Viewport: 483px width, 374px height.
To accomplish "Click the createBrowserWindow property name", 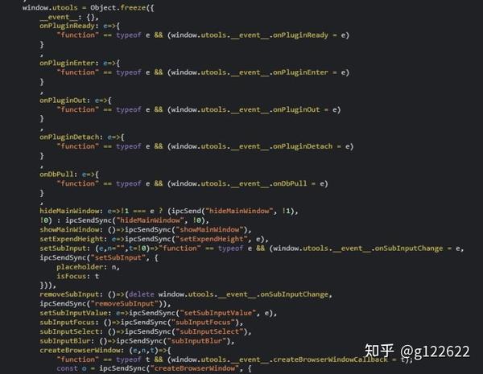I will (80, 351).
